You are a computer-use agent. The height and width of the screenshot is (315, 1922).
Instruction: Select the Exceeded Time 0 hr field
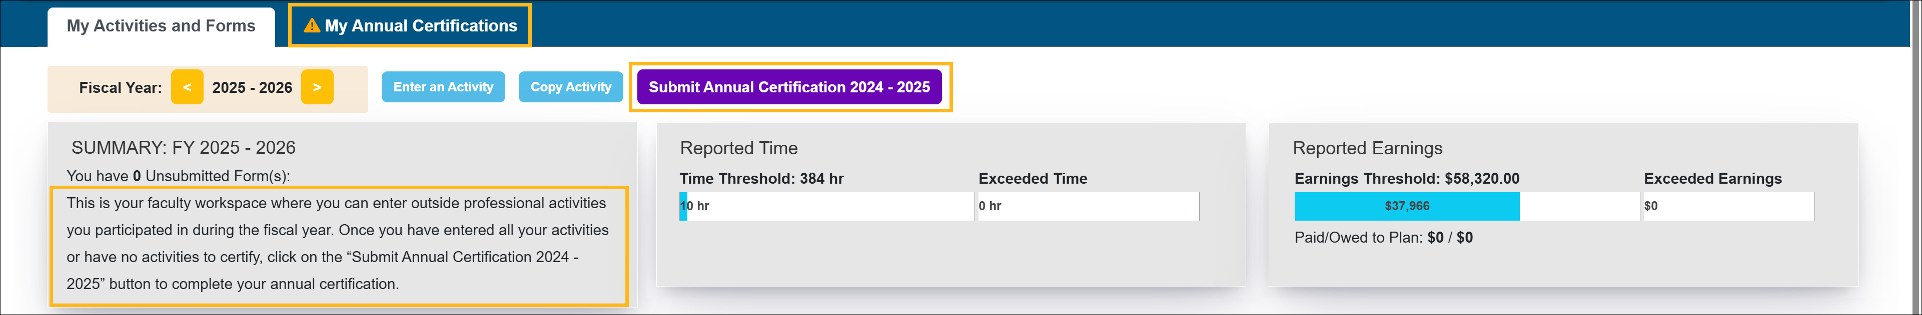coord(1088,206)
